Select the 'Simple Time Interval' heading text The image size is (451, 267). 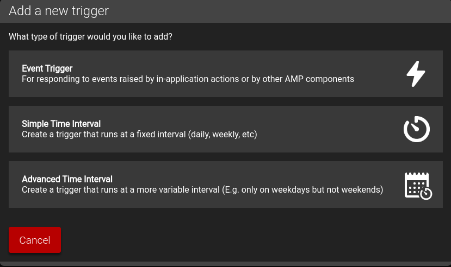pos(61,124)
